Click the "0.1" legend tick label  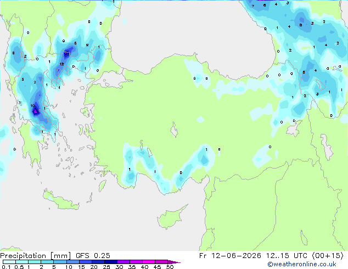[6, 267]
